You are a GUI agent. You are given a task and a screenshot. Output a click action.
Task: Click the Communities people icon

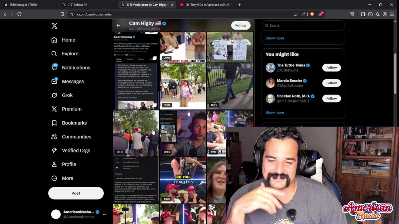54,137
